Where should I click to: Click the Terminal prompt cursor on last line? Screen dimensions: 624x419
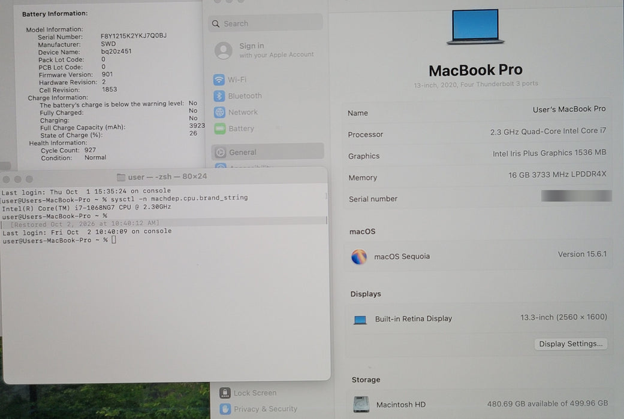pyautogui.click(x=114, y=239)
